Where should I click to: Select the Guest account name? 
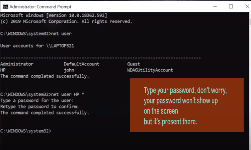(134, 64)
